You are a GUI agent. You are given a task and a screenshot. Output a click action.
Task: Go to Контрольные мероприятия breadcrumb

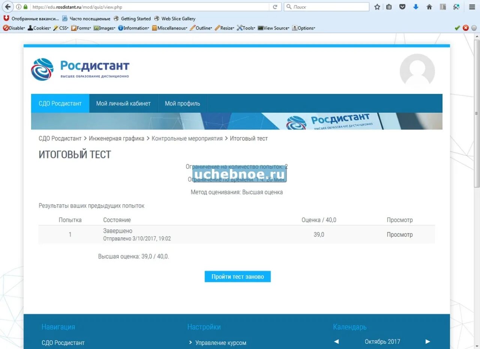187,138
